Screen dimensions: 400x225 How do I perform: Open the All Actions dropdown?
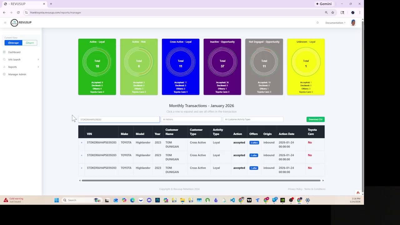point(191,119)
